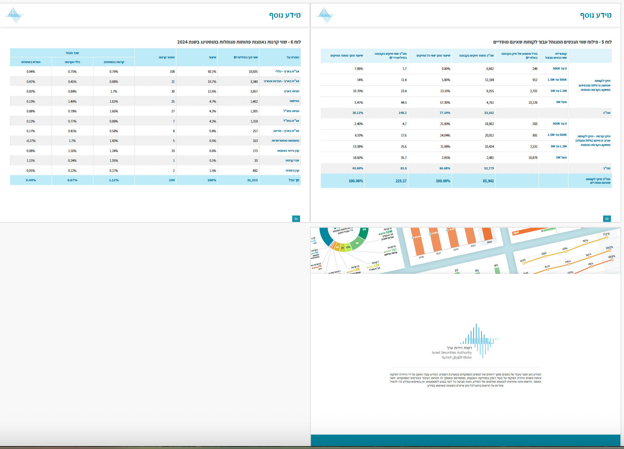The image size is (624, 449).
Task: Click the 'מידע נוסף' heading on page 22
Action: (x=596, y=15)
